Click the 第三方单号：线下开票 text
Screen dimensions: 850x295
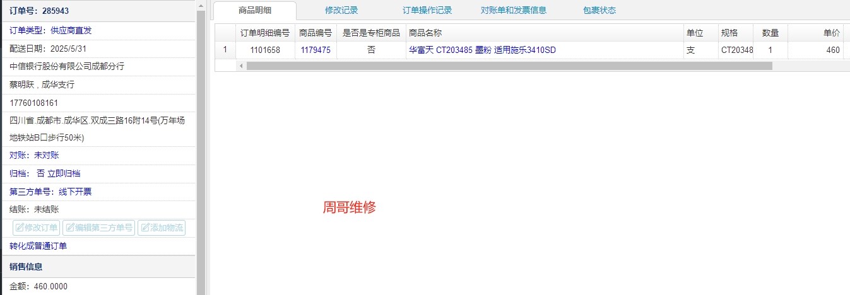(x=50, y=192)
